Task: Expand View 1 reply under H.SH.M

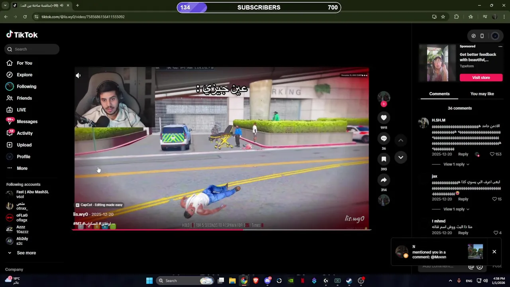Action: coord(456,164)
